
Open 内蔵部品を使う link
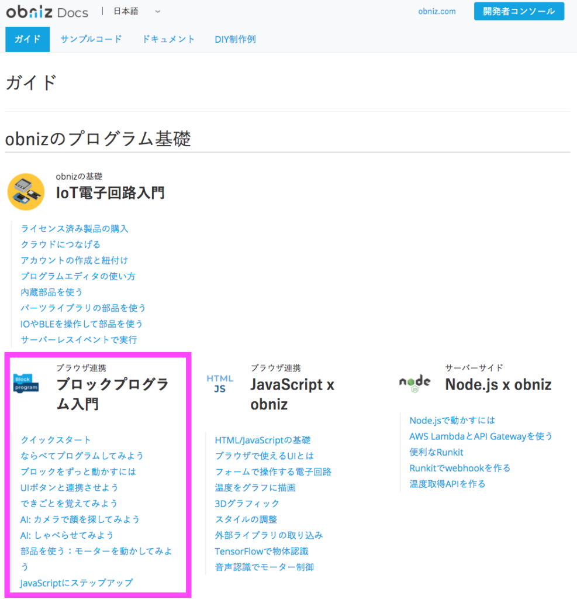coord(51,292)
